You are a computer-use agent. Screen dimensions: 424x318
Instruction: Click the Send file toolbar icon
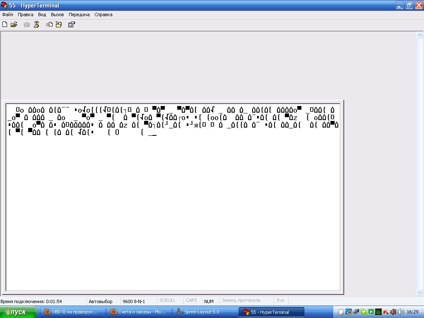click(49, 24)
